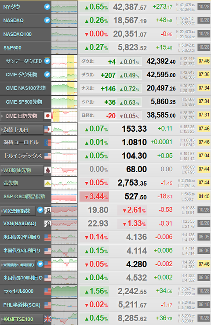Open the CME SP500先物 link
The image size is (211, 325).
click(24, 102)
